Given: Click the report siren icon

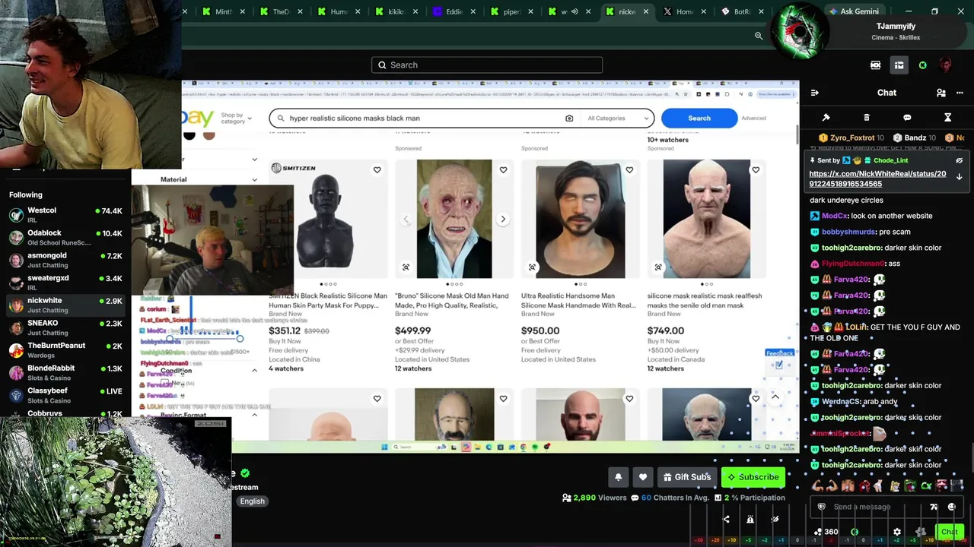Looking at the screenshot, I should (x=750, y=520).
